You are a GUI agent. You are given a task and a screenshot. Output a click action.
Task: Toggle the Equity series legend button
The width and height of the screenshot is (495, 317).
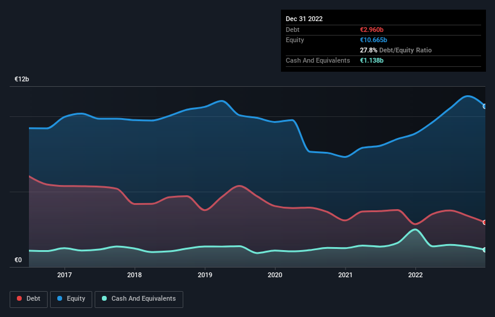pos(71,299)
